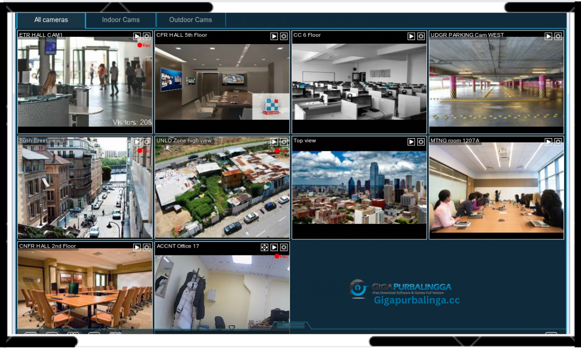Click the 'CC 6 Floor' camera title
Image resolution: width=581 pixels, height=349 pixels.
(x=307, y=35)
